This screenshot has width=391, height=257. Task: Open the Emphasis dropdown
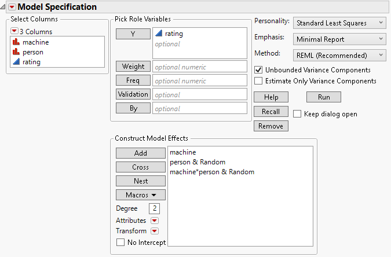point(339,39)
